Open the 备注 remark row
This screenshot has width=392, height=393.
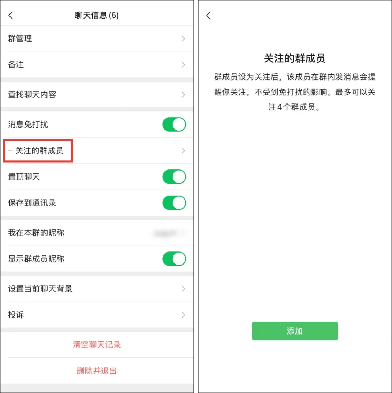pos(97,65)
